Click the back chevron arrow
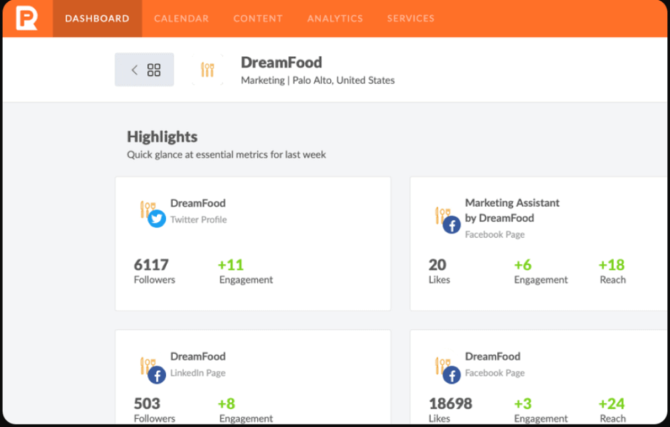The height and width of the screenshot is (427, 670). tap(134, 70)
